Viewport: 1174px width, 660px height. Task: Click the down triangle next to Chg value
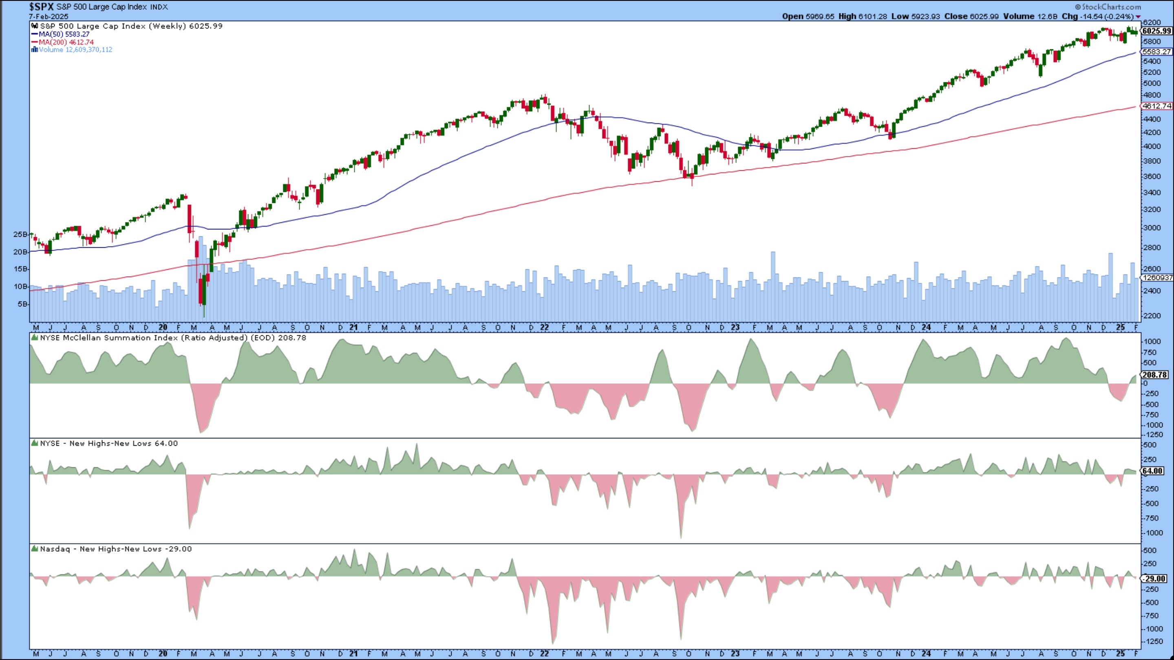click(x=1139, y=16)
